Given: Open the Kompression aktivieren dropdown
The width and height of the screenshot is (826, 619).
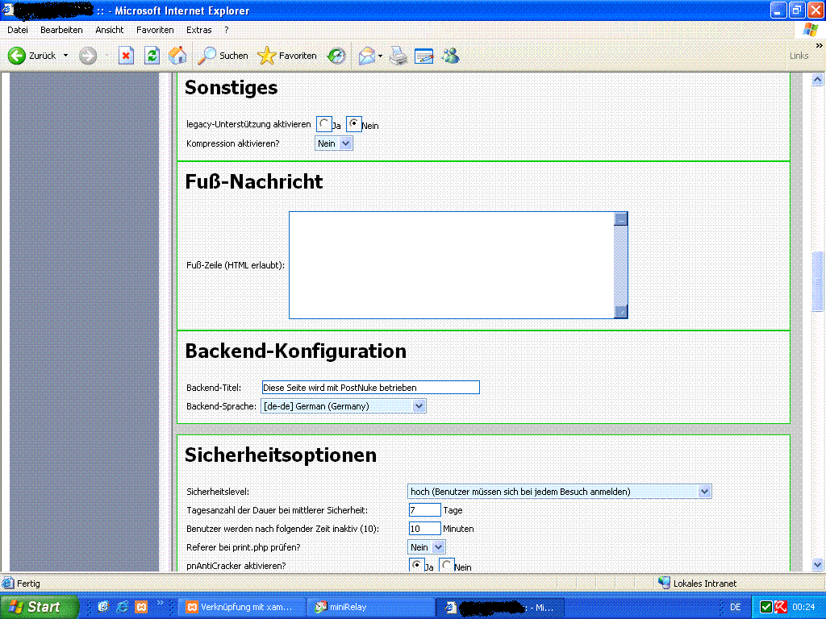Looking at the screenshot, I should tap(334, 143).
